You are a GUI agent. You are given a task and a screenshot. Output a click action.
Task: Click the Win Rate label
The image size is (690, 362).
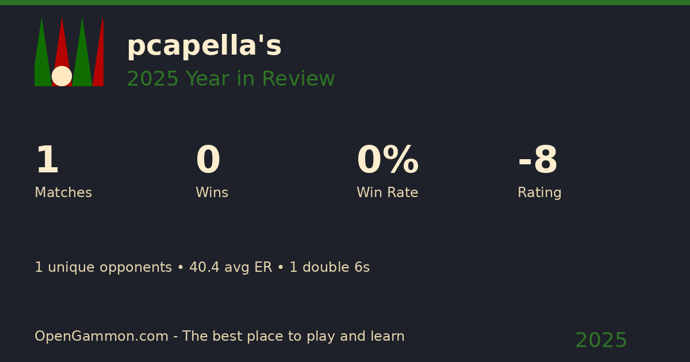click(x=387, y=193)
